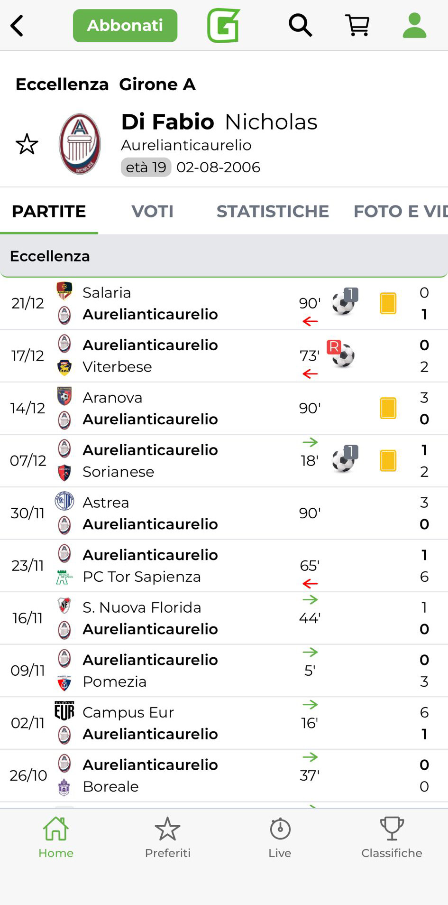This screenshot has width=448, height=905.
Task: Switch to the VOTI tab
Action: pyautogui.click(x=152, y=211)
